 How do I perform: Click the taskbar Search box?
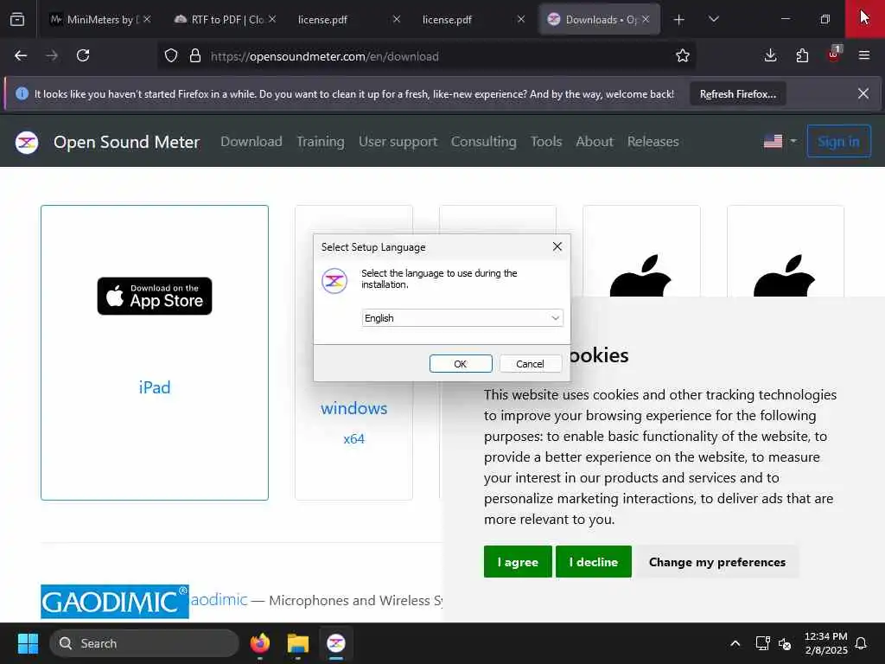(144, 643)
